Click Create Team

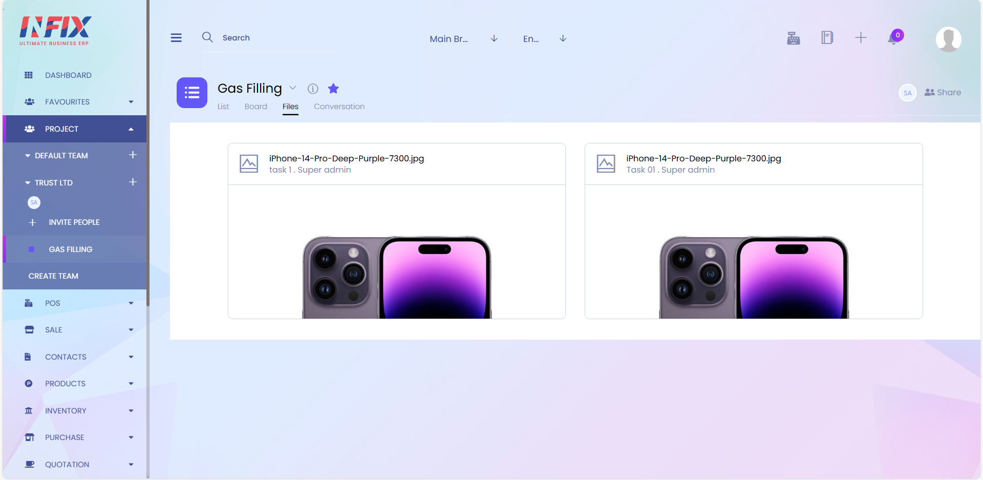pos(53,276)
